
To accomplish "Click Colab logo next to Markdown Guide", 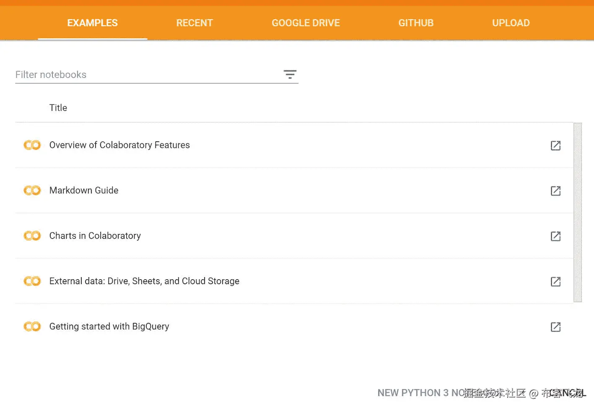I will pyautogui.click(x=32, y=190).
